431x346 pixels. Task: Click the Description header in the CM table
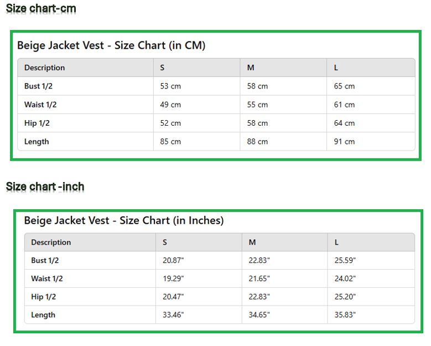[44, 68]
